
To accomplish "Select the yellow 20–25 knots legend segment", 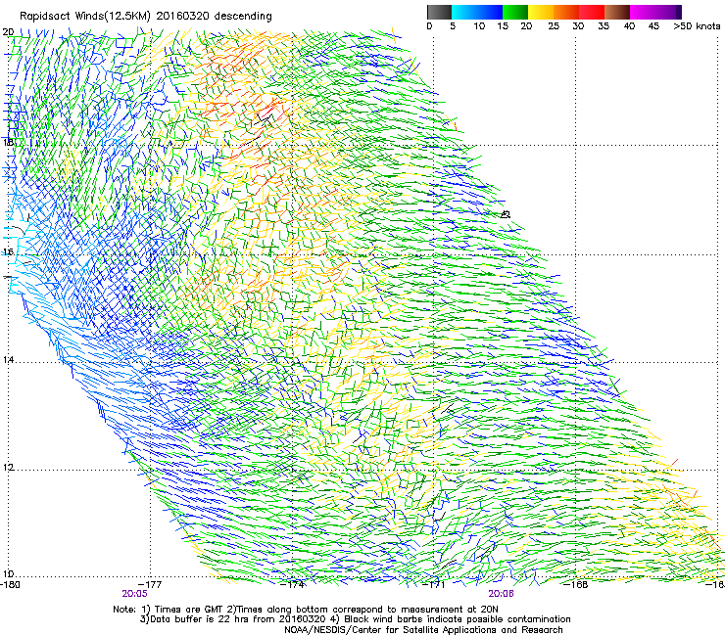I will click(541, 12).
